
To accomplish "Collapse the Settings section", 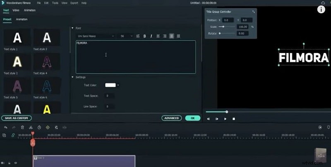I will (72, 77).
